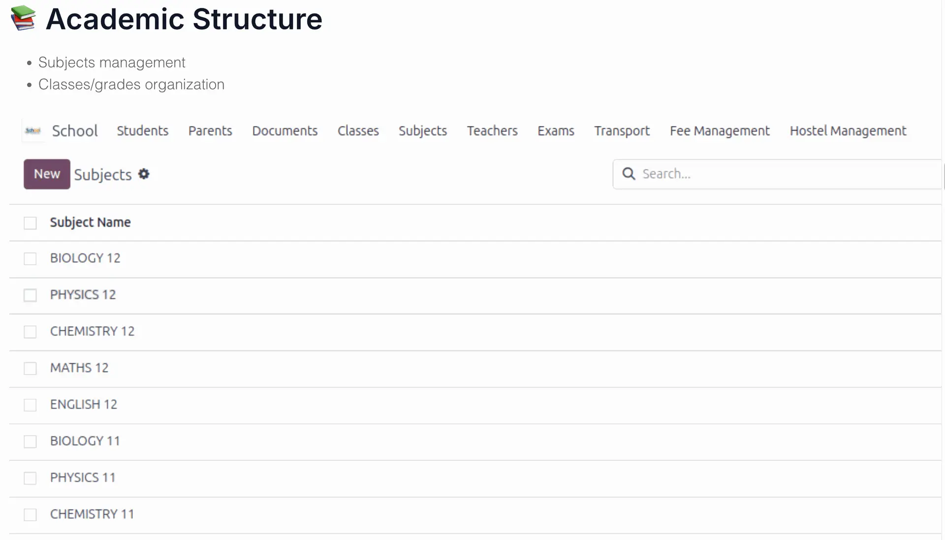Click the search magnifier icon

point(629,174)
